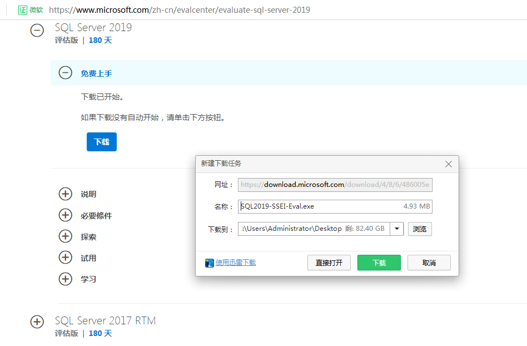527x346 pixels.
Task: Click the 180 天 text under SQL Server 2019
Action: [x=100, y=41]
